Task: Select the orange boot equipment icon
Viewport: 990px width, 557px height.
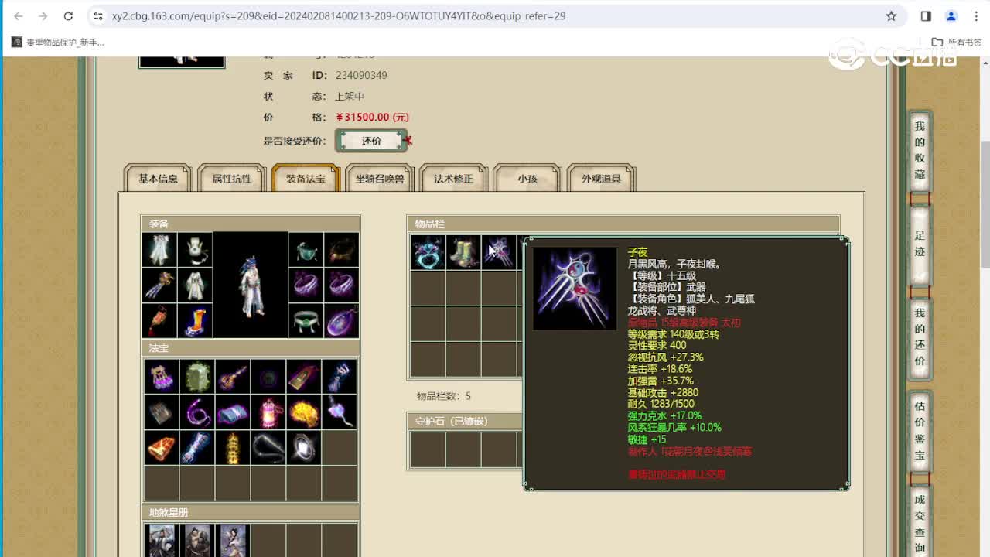Action: click(195, 320)
